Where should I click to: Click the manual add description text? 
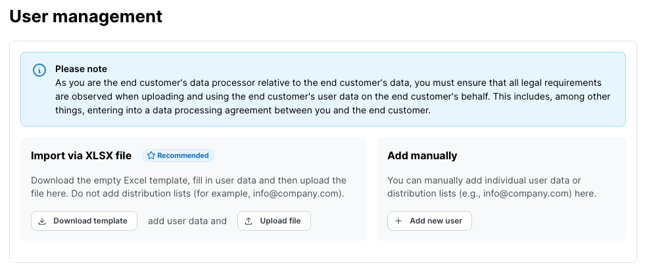pos(492,187)
